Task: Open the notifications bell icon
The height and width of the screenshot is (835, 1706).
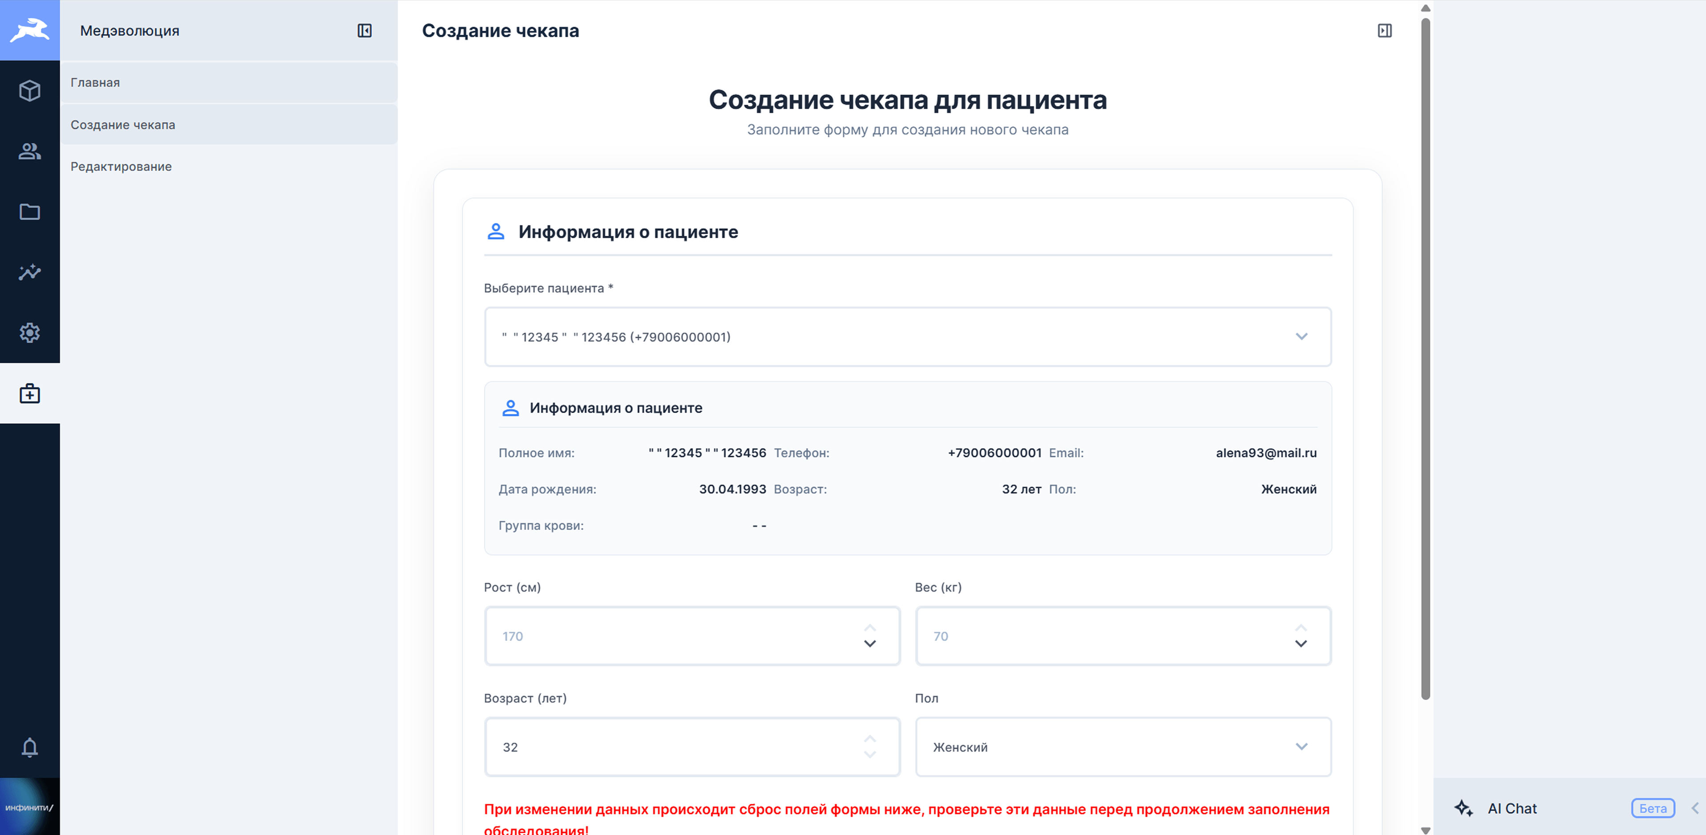Action: [x=30, y=747]
